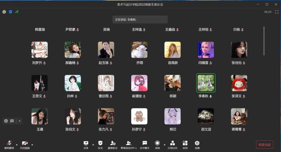Image resolution: width=281 pixels, height=152 pixels.
Task: Select speaking 李春秋's highlighted avatar
Action: coord(206,83)
